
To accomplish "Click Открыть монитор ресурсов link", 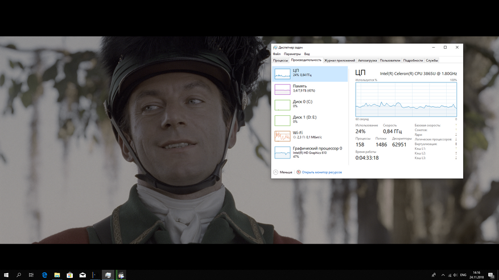I will (x=321, y=172).
